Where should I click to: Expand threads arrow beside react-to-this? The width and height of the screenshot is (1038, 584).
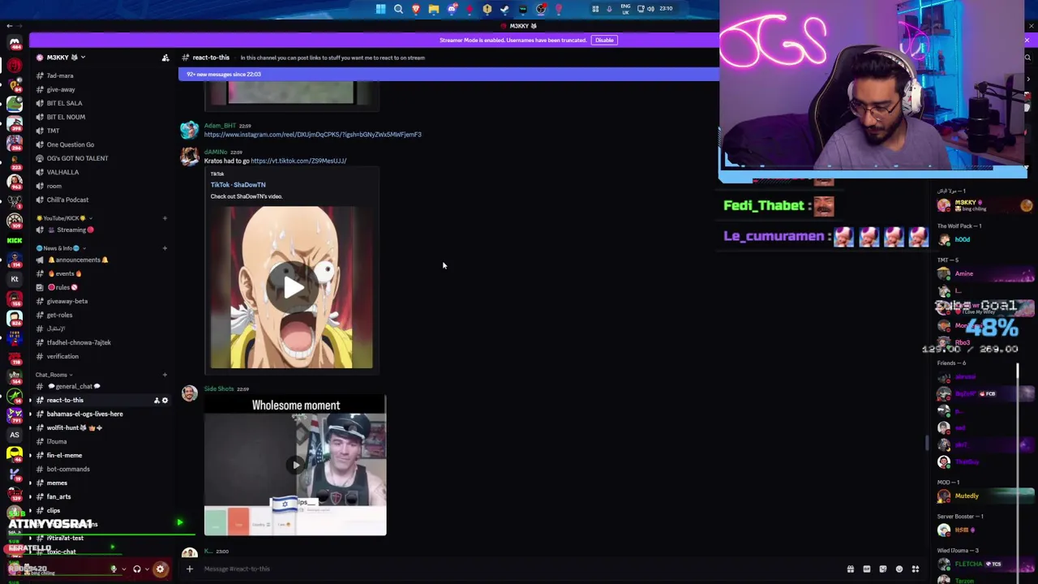pos(31,400)
